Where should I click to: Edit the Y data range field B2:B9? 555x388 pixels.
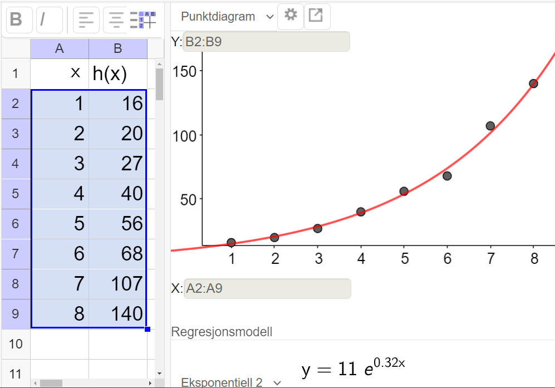tap(266, 41)
